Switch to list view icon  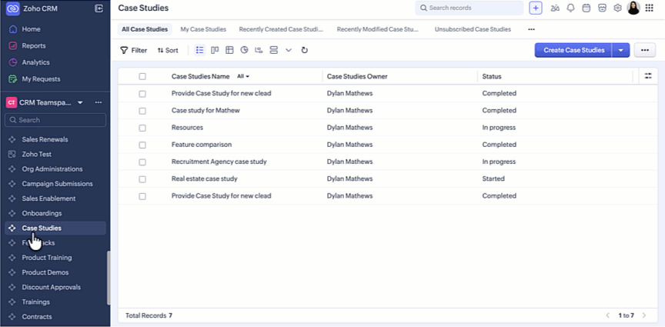coord(200,50)
